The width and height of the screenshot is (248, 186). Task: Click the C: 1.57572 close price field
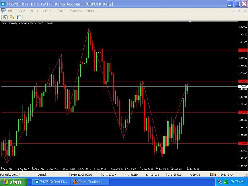point(174,174)
